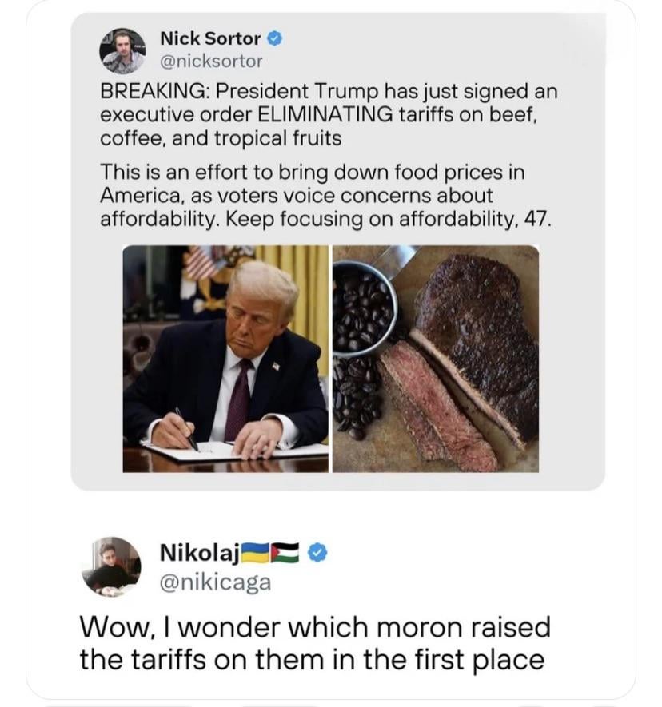
Task: Click Nikolaj's blue verified checkmark
Action: tap(317, 552)
